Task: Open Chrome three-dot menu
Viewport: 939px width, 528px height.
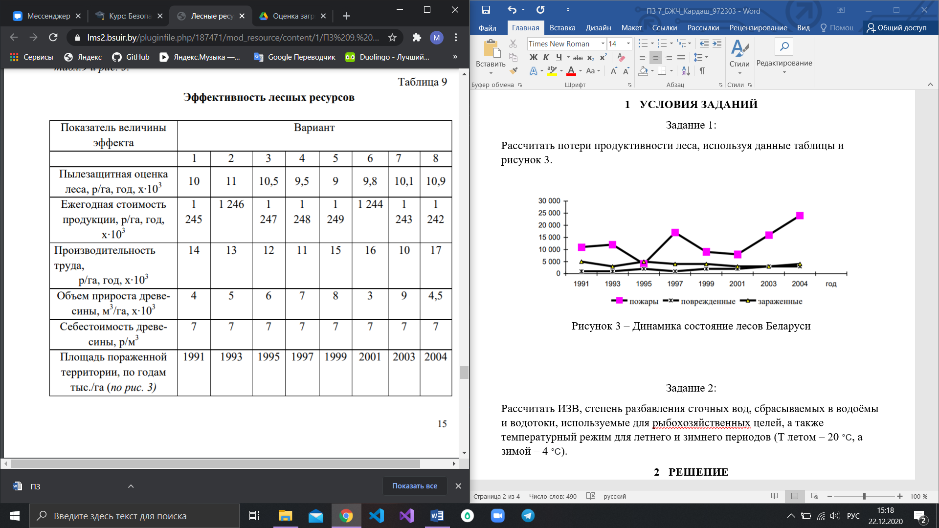Action: 456,38
